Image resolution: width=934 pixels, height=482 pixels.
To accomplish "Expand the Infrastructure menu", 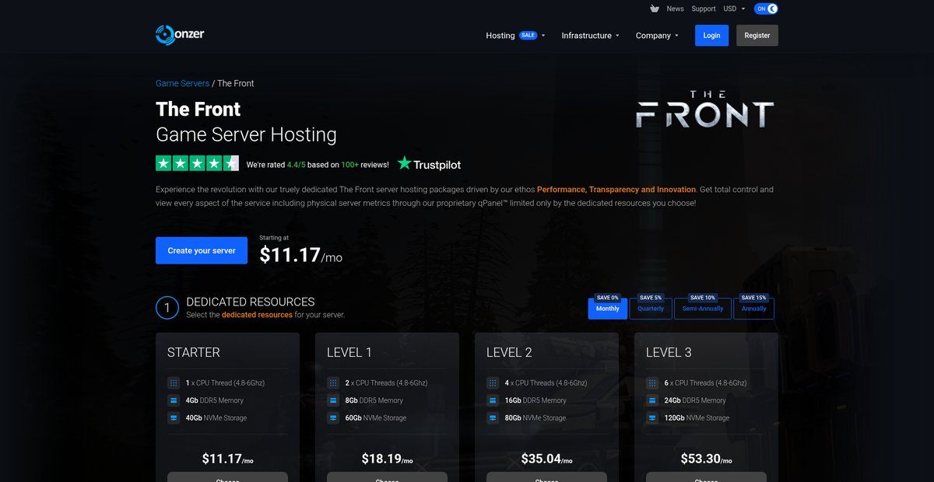I will point(590,36).
